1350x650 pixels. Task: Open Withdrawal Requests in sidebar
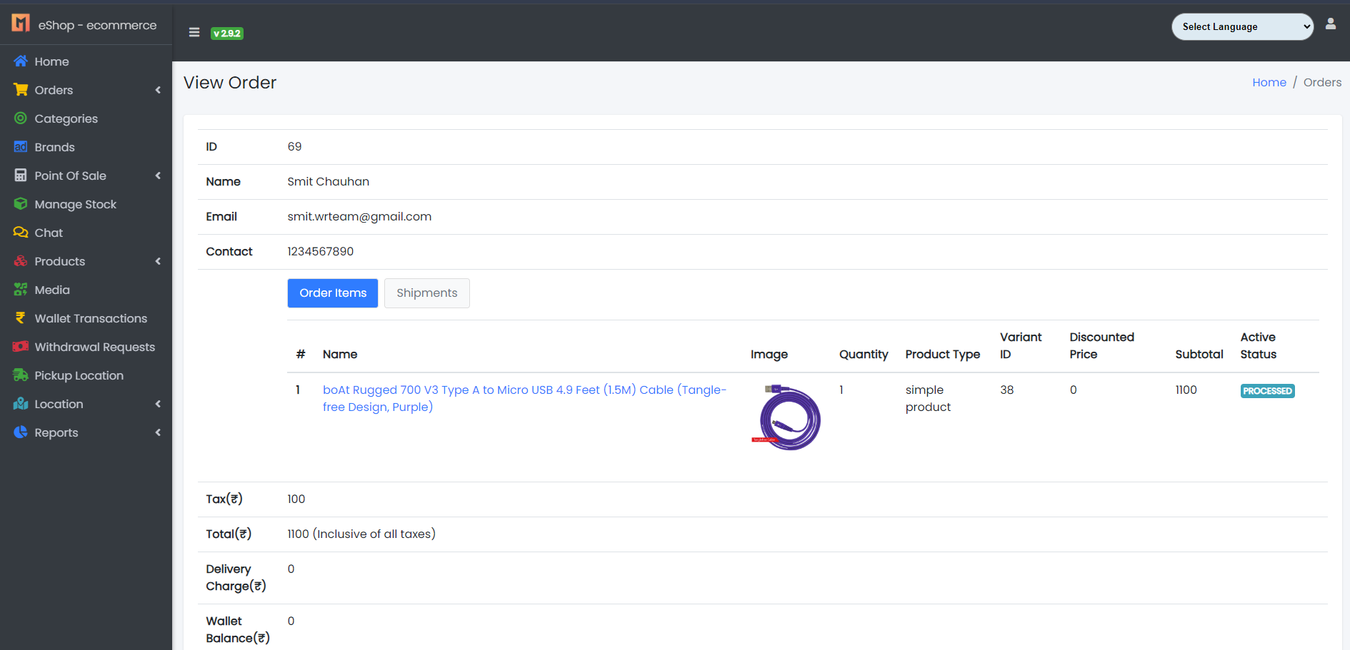pyautogui.click(x=94, y=347)
